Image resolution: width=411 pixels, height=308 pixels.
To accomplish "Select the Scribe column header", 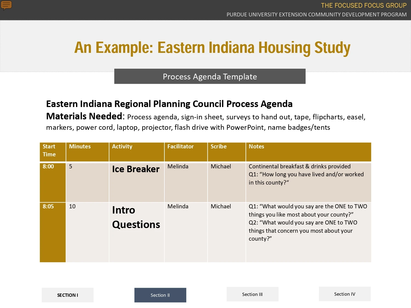I will (x=227, y=152).
